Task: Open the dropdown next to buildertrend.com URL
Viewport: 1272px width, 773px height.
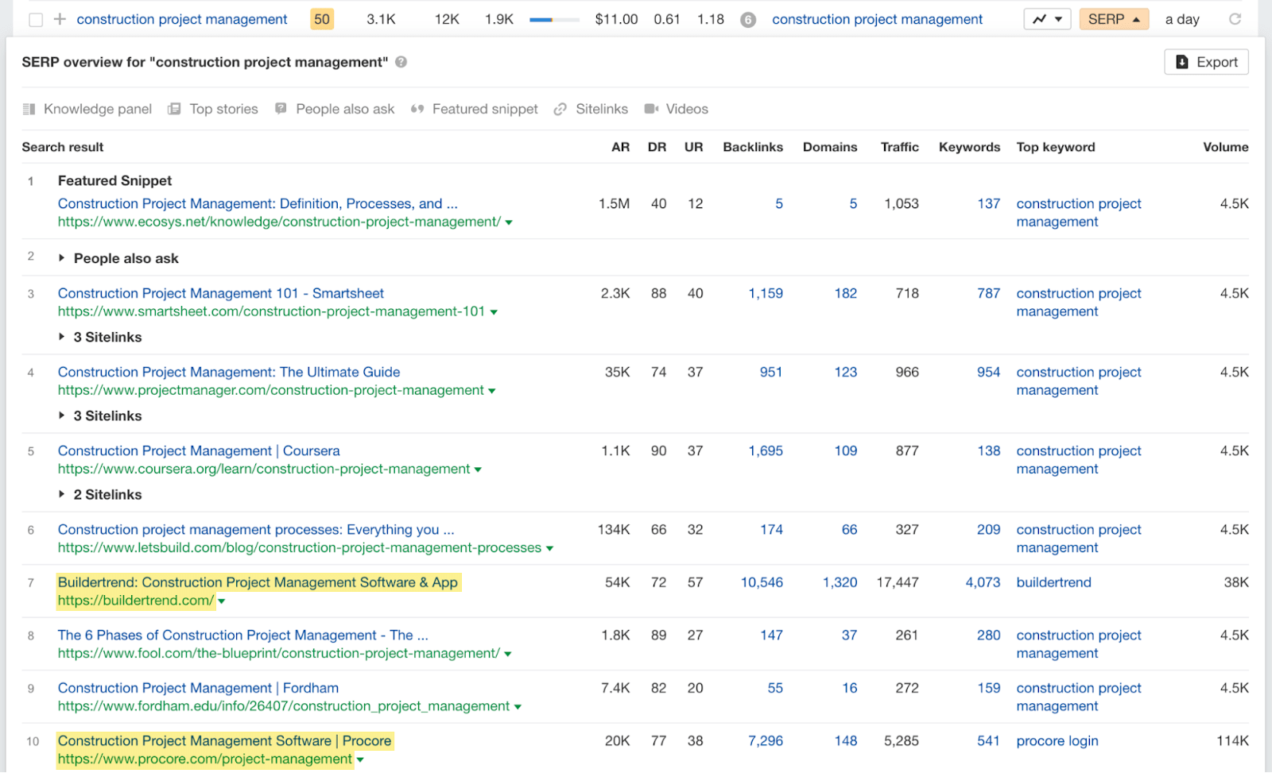Action: click(222, 601)
